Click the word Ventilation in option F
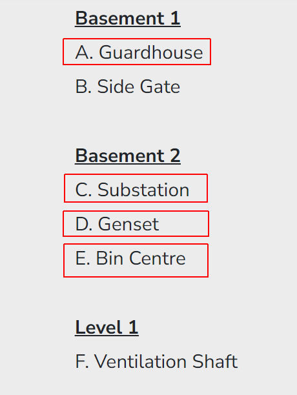Screen dimensions: 297x395 coord(141,361)
